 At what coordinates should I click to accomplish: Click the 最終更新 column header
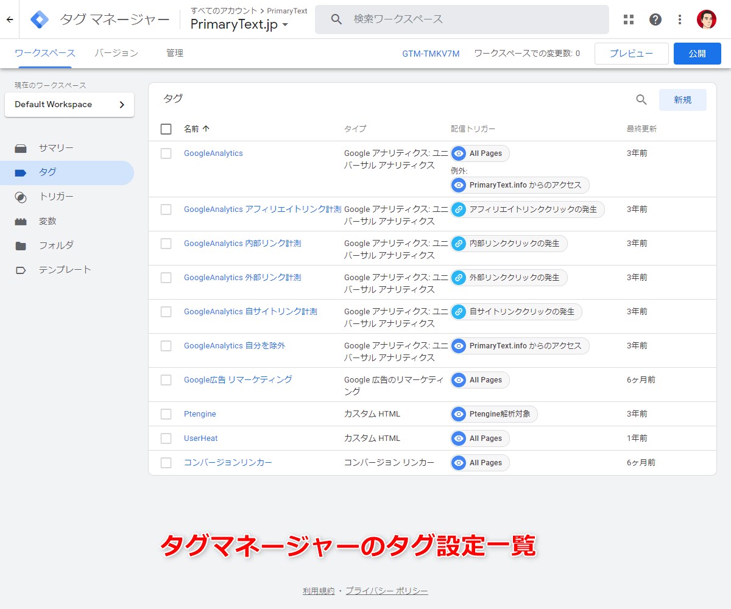click(641, 129)
